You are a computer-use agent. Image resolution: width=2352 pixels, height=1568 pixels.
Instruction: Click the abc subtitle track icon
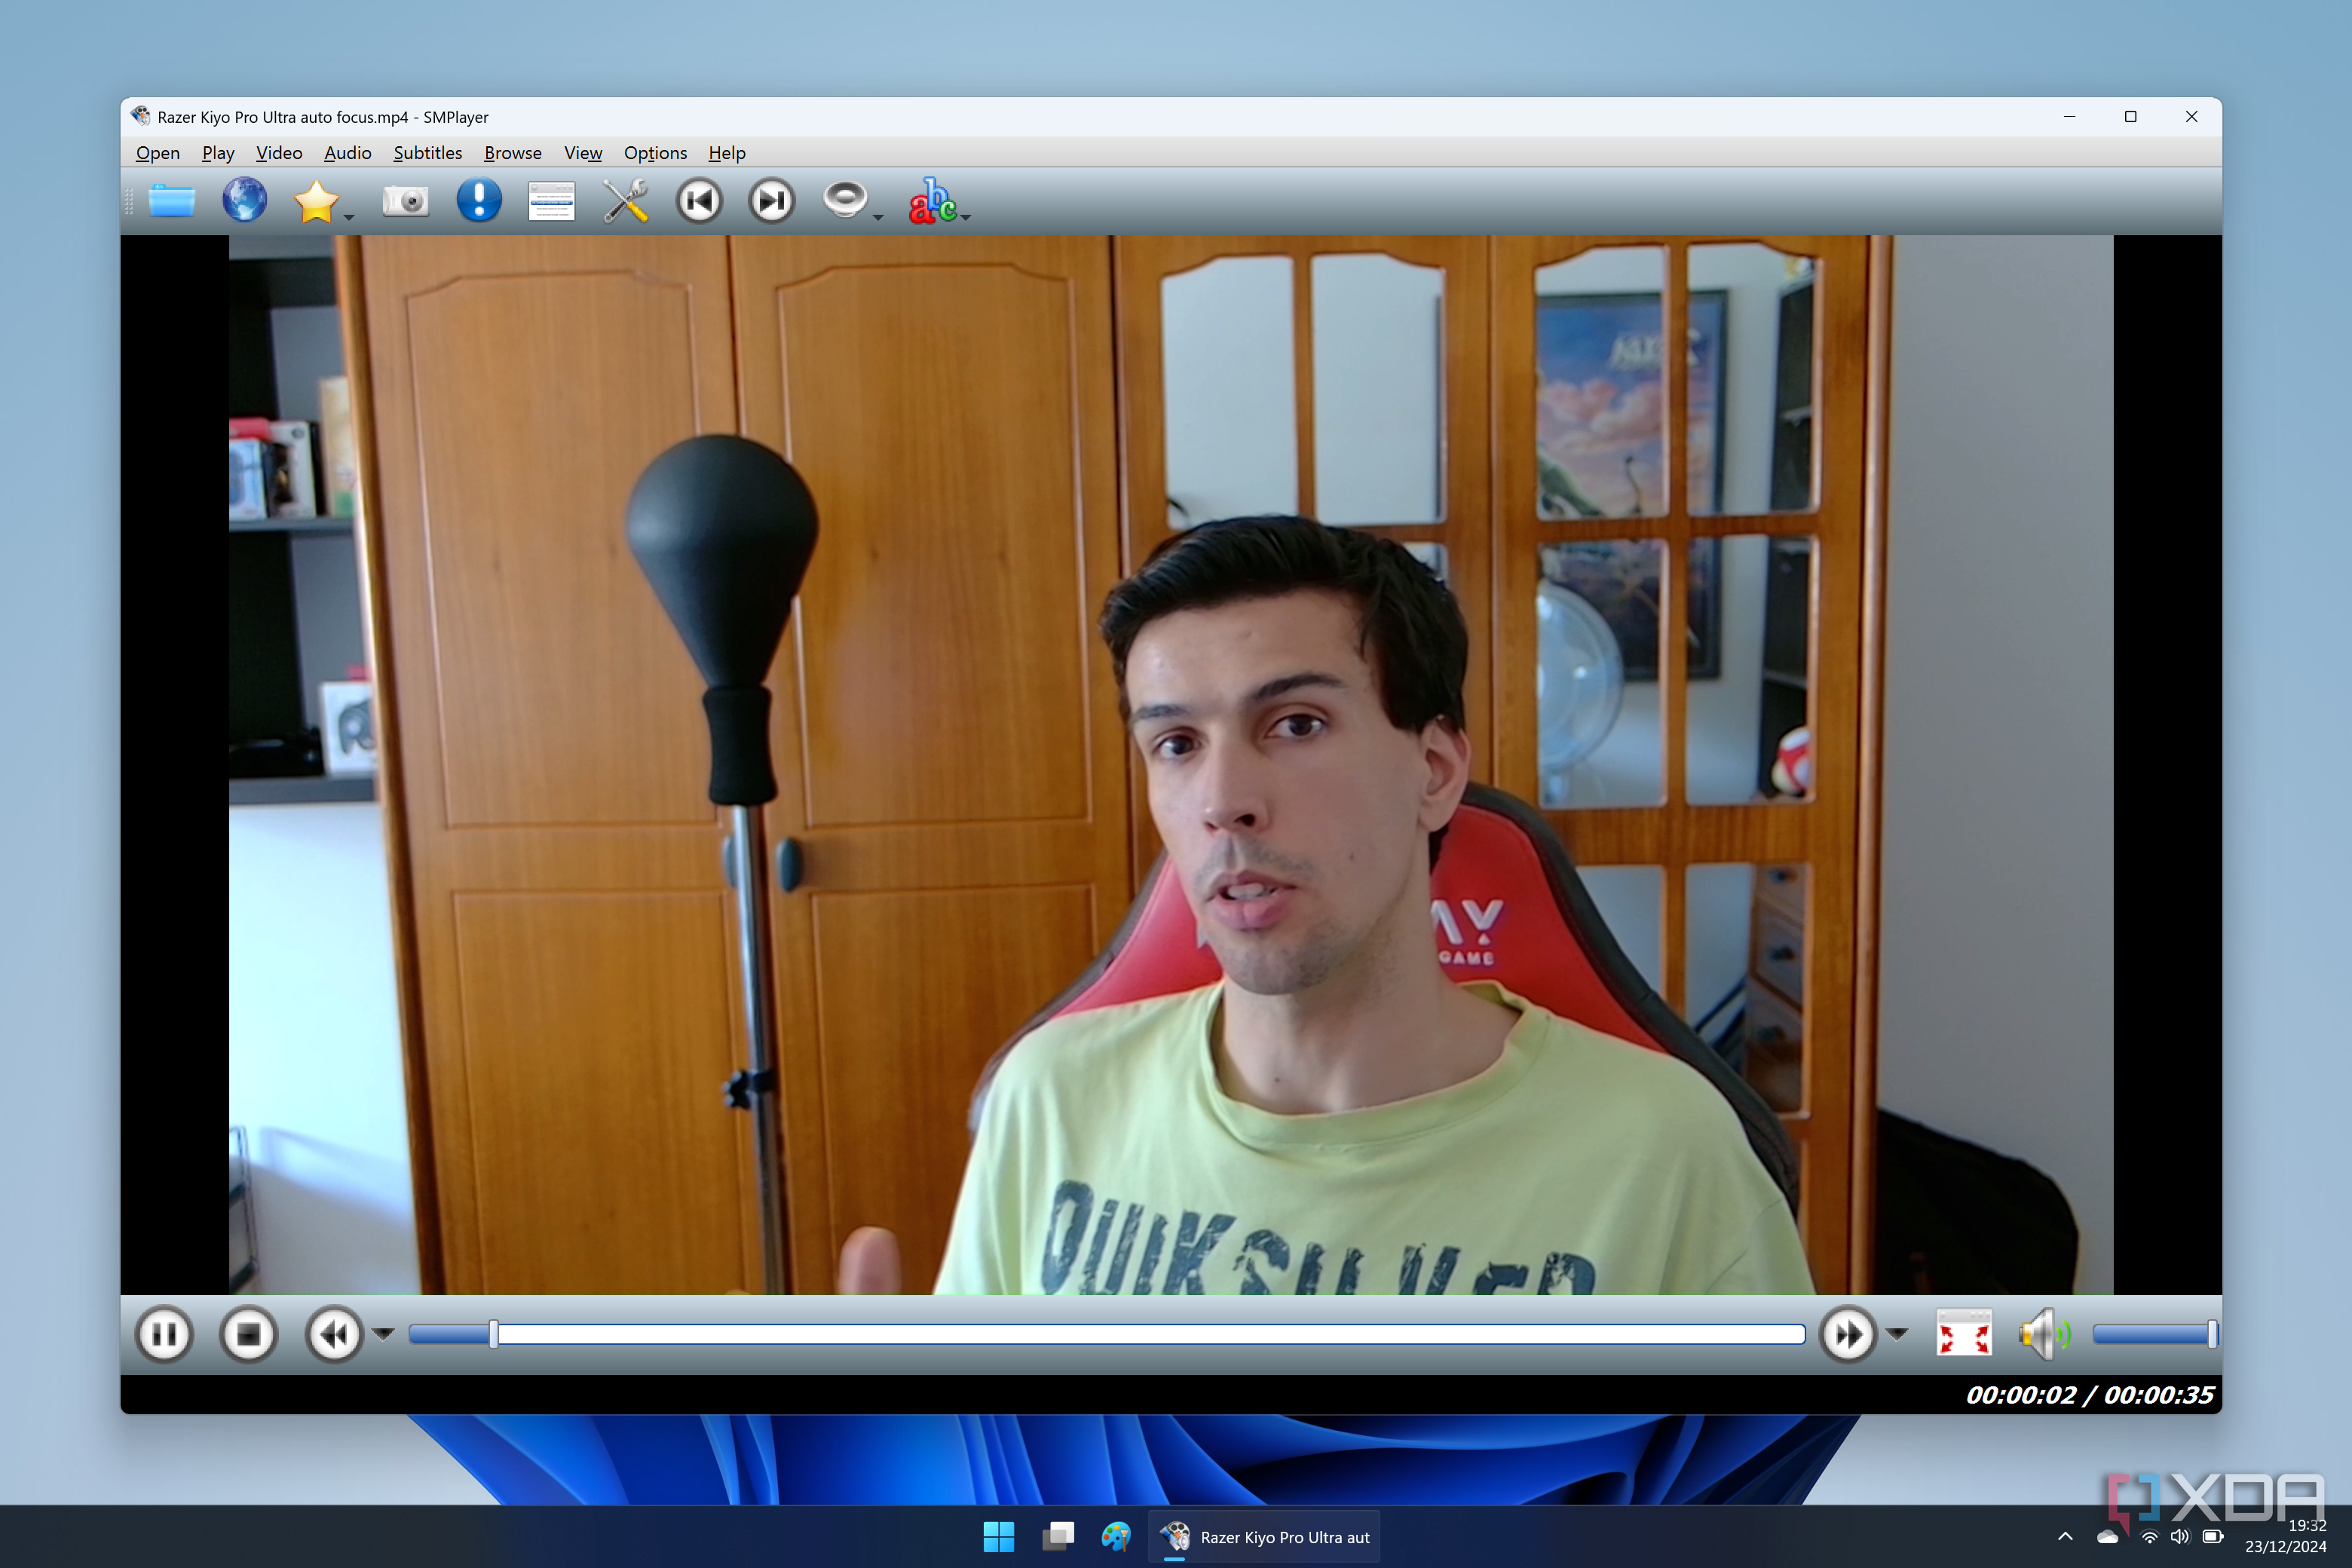(932, 201)
